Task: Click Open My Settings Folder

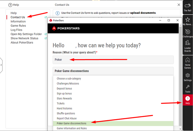Action: 26,34
